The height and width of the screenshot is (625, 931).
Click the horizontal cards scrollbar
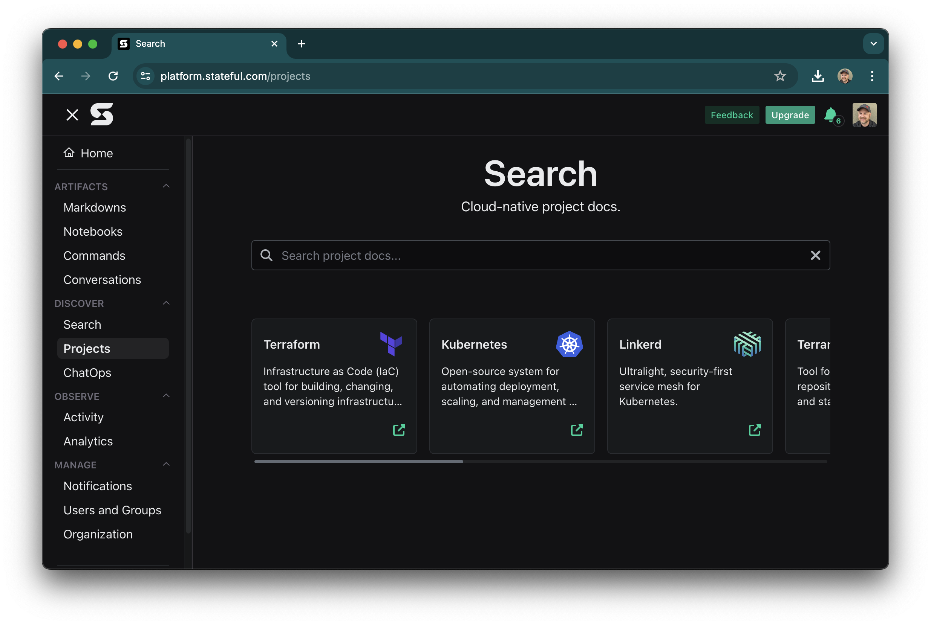tap(359, 462)
